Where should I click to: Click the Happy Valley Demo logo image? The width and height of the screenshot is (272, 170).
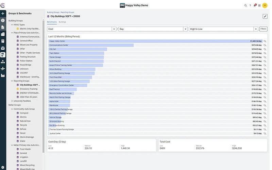122,5
